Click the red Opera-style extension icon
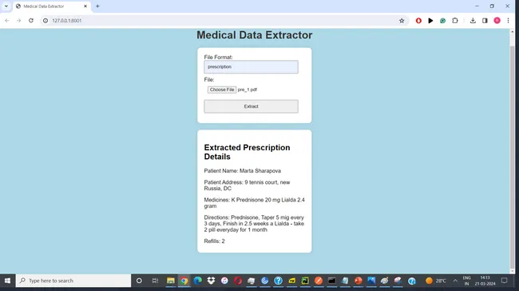Image resolution: width=519 pixels, height=291 pixels. coord(418,21)
